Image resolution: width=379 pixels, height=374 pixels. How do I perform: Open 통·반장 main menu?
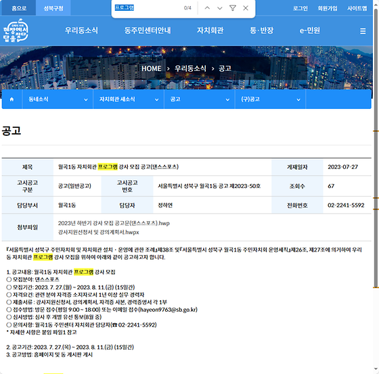[261, 30]
